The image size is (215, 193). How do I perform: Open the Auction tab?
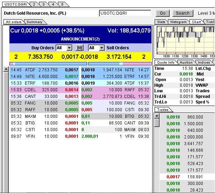pos(186,63)
